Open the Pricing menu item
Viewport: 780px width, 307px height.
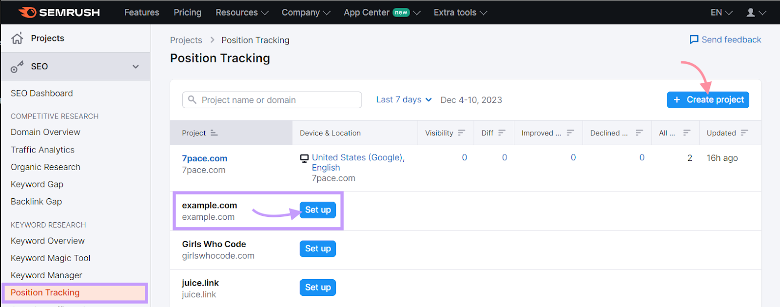point(187,12)
